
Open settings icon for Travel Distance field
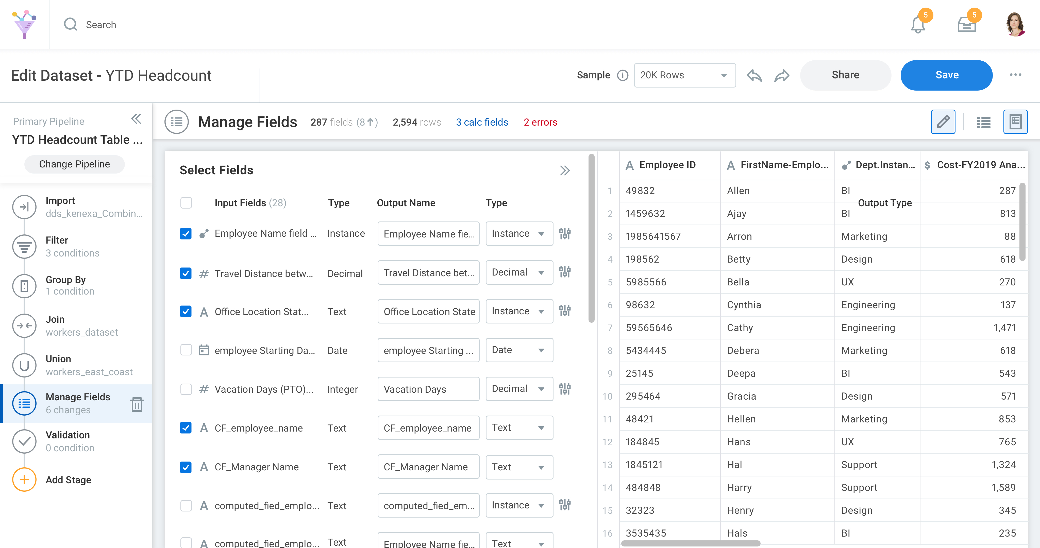pos(564,272)
